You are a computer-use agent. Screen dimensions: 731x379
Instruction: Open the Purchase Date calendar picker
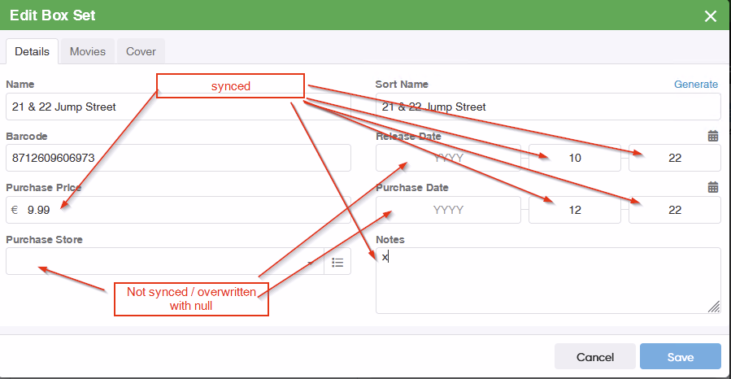tap(713, 187)
